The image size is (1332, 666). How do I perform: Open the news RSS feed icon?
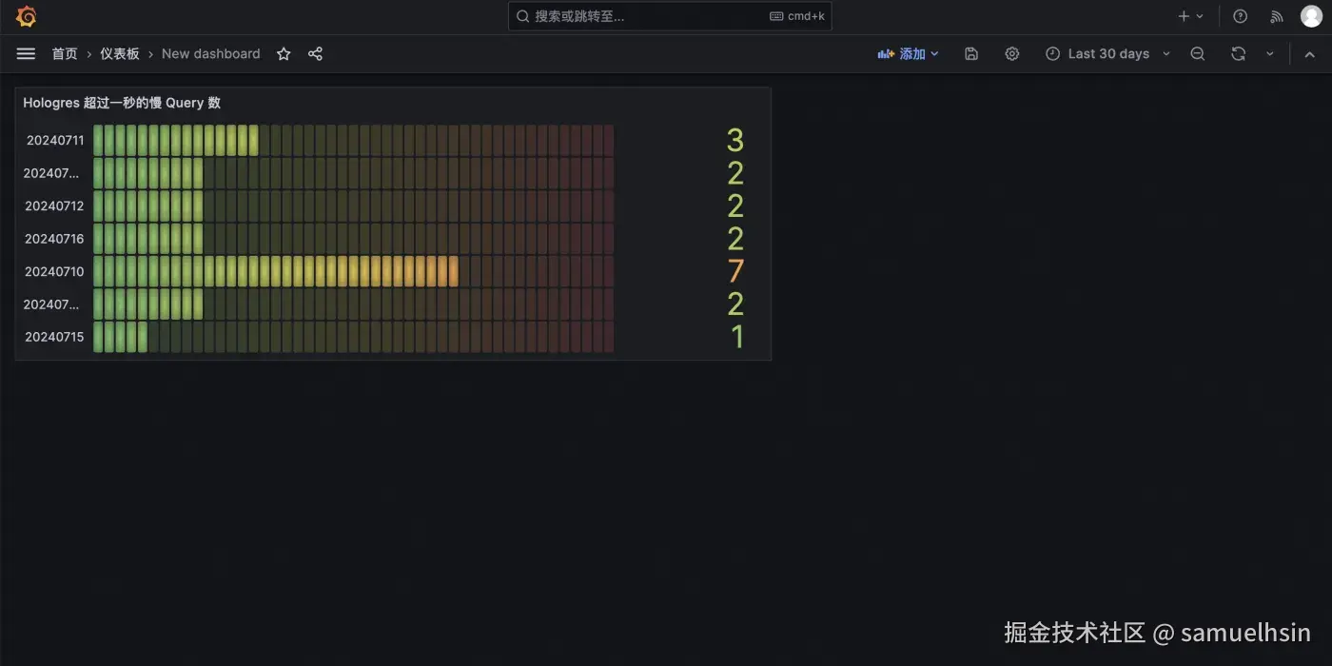1277,16
